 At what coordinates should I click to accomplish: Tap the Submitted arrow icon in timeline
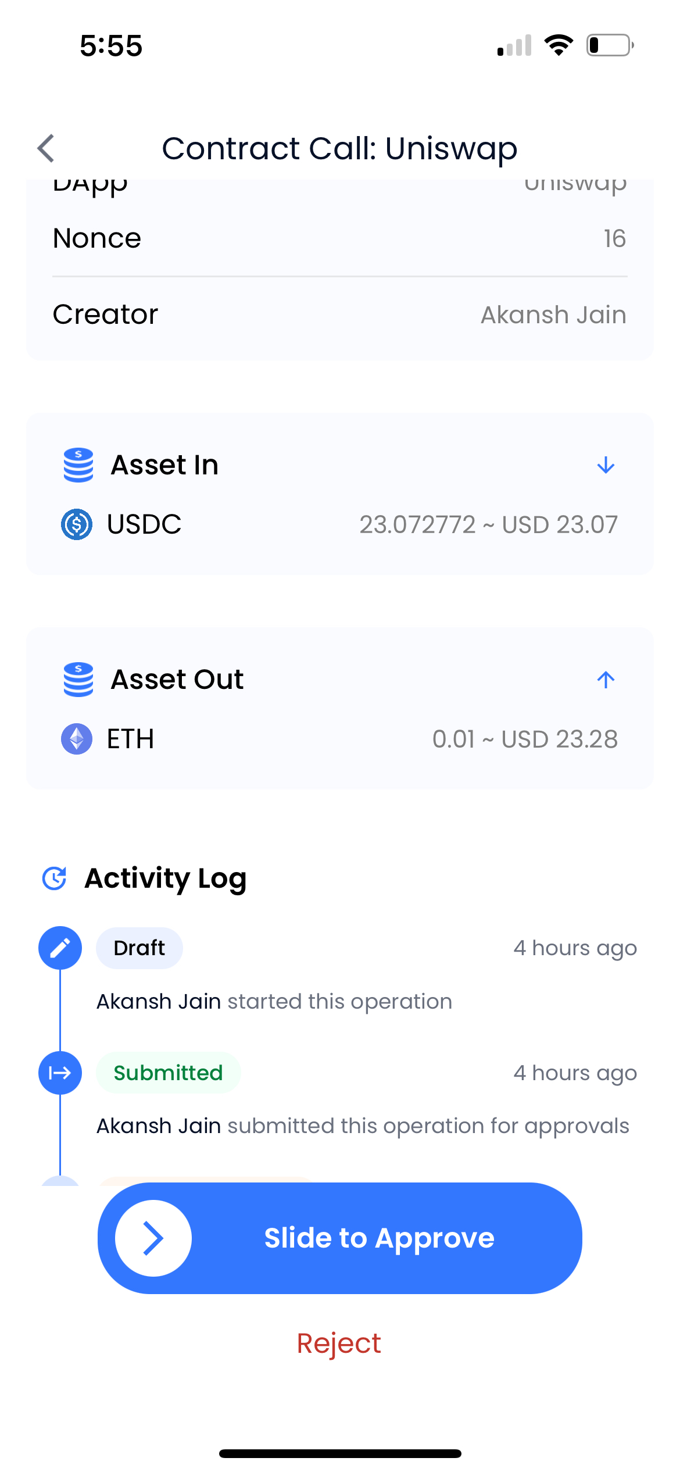pos(60,1073)
